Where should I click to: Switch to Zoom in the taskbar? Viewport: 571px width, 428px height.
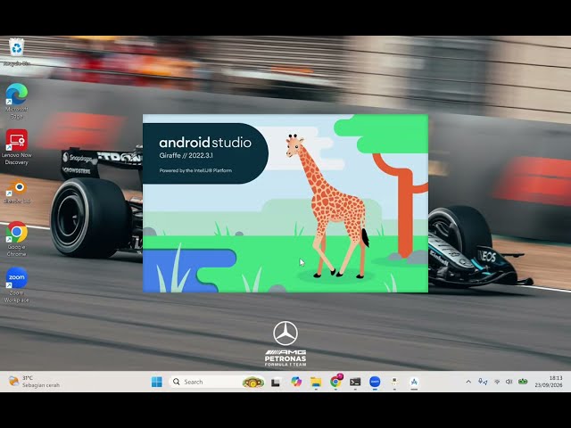coord(375,382)
